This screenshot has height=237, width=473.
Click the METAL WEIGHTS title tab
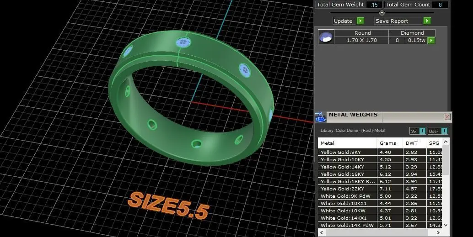click(x=354, y=117)
